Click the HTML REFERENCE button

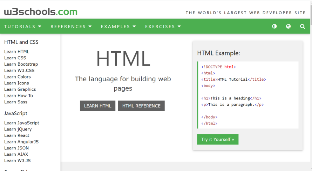click(141, 106)
